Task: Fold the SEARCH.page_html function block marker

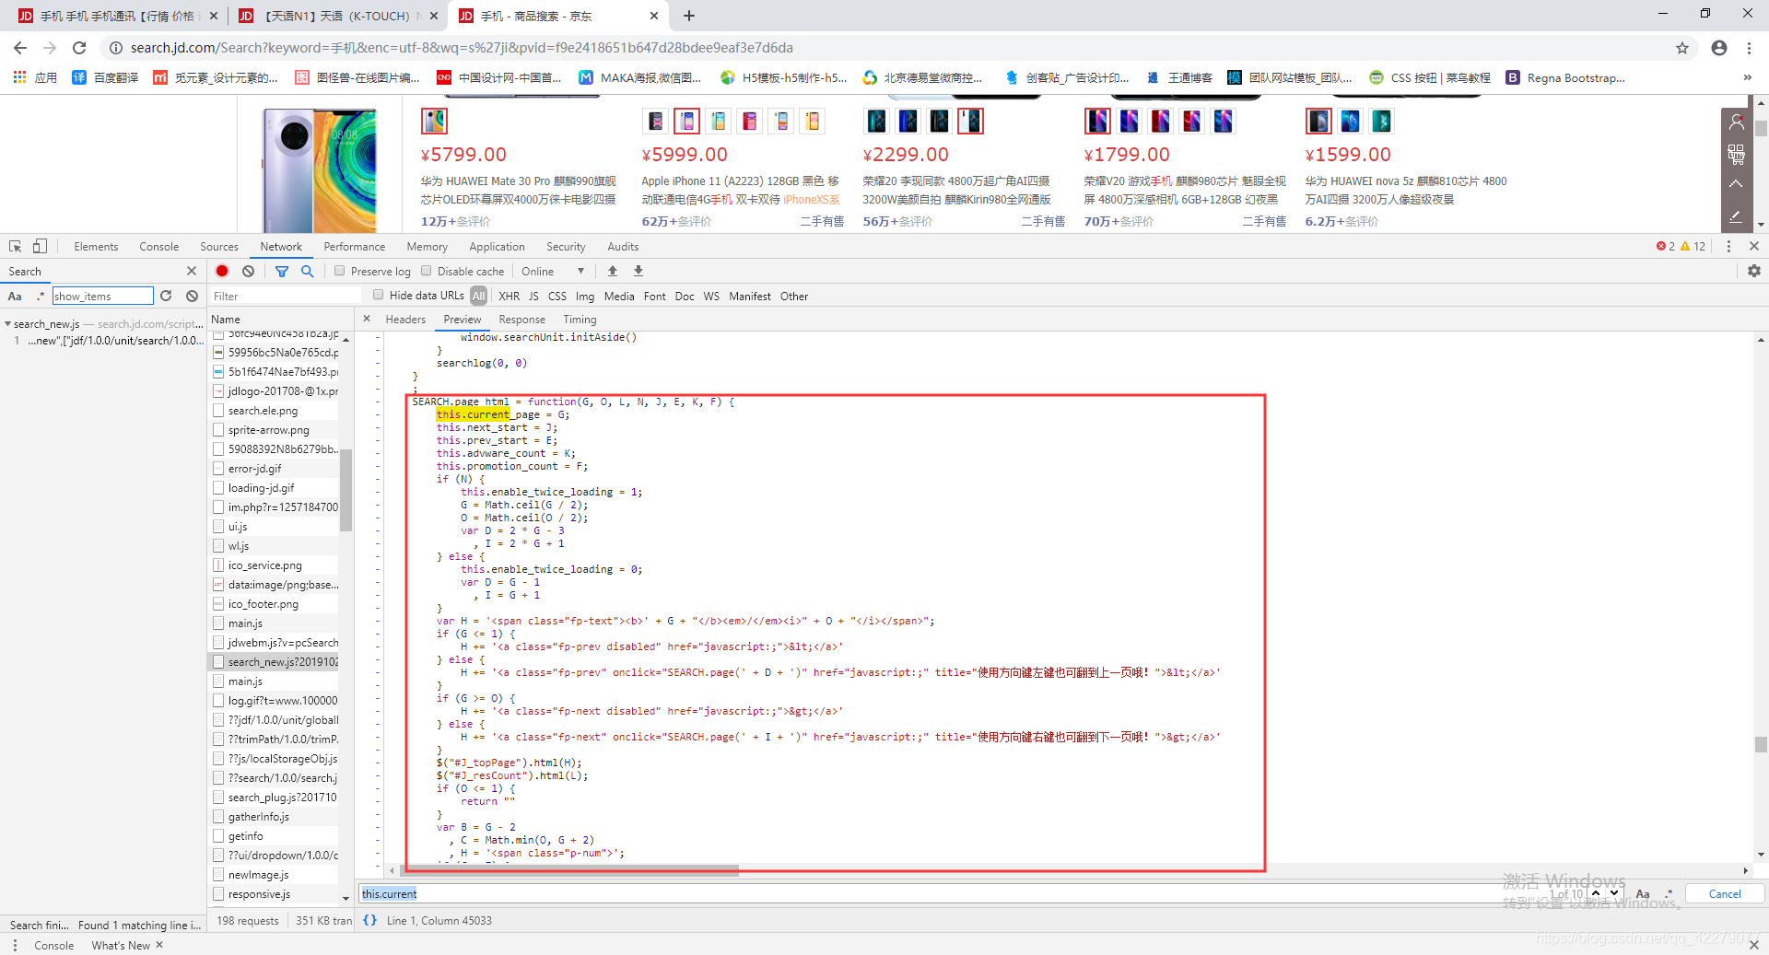Action: tap(378, 402)
